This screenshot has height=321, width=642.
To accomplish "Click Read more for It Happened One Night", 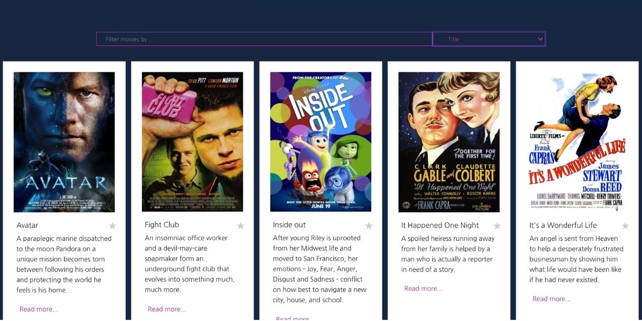I will tap(423, 288).
